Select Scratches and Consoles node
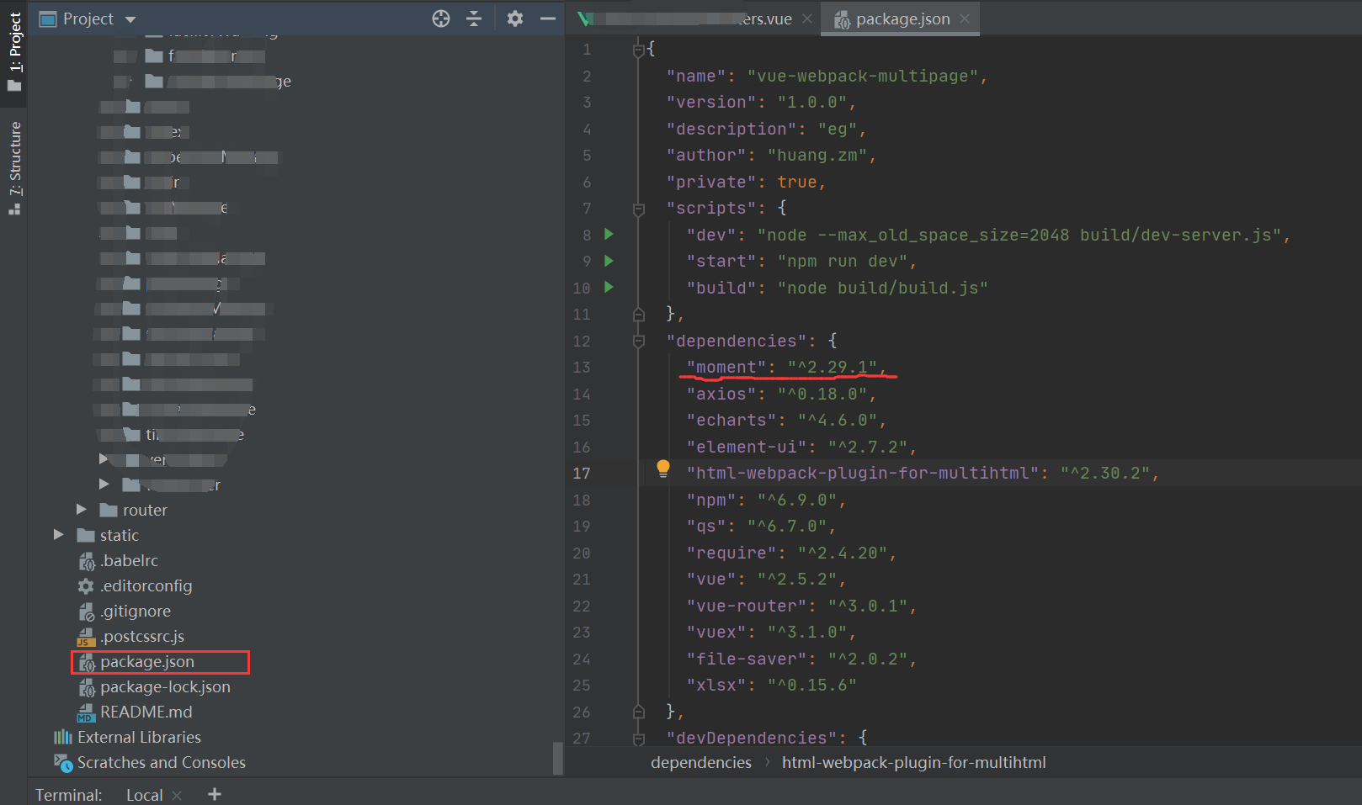This screenshot has height=805, width=1362. tap(161, 762)
